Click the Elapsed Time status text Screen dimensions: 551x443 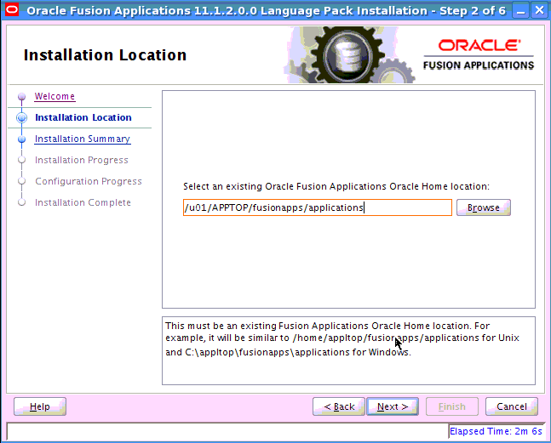(x=496, y=431)
